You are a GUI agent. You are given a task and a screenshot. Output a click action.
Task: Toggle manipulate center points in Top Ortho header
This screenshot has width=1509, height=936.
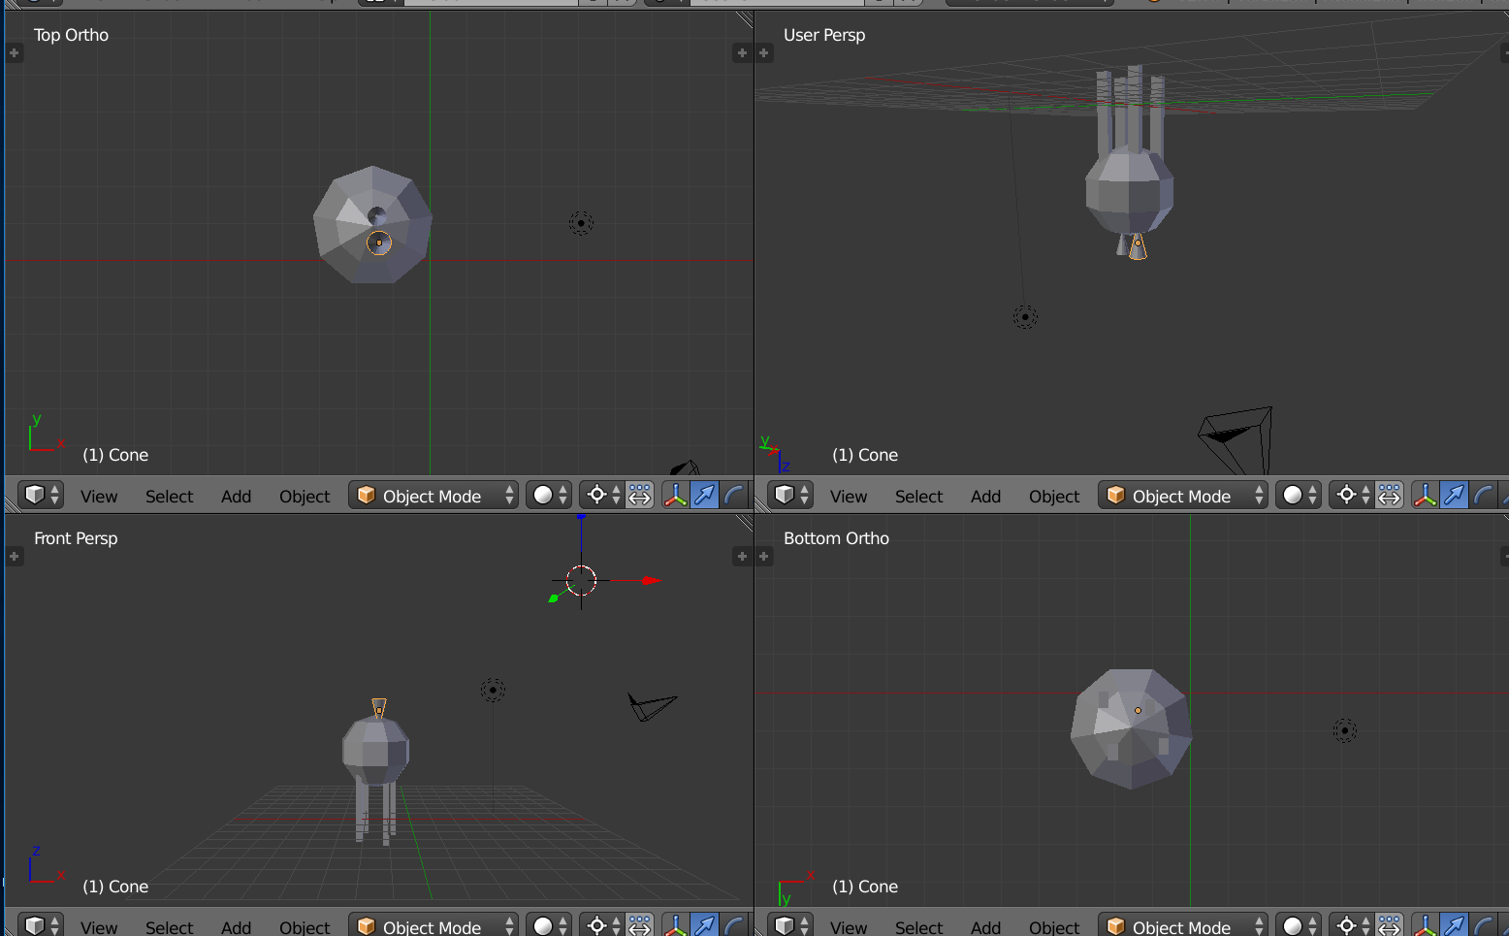click(639, 495)
